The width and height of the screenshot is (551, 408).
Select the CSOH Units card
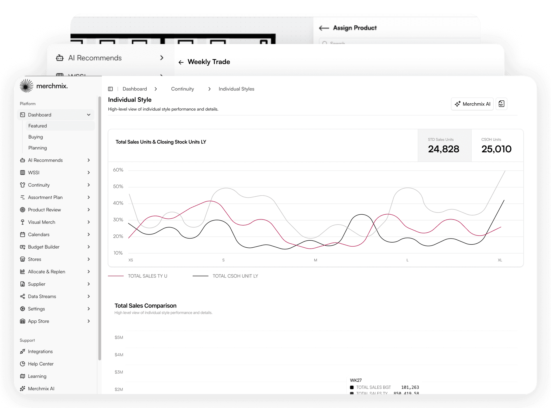pos(497,146)
